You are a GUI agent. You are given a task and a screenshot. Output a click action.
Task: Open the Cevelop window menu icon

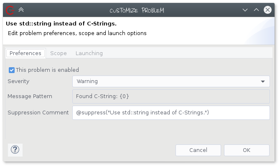[x=10, y=10]
